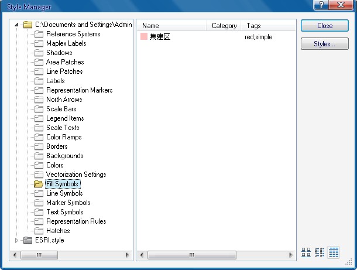Click the Labels folder icon
Viewport: 357px width, 270px height.
click(x=39, y=81)
